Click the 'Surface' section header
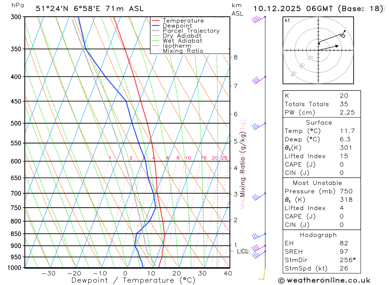The height and width of the screenshot is (285, 389). [319, 122]
